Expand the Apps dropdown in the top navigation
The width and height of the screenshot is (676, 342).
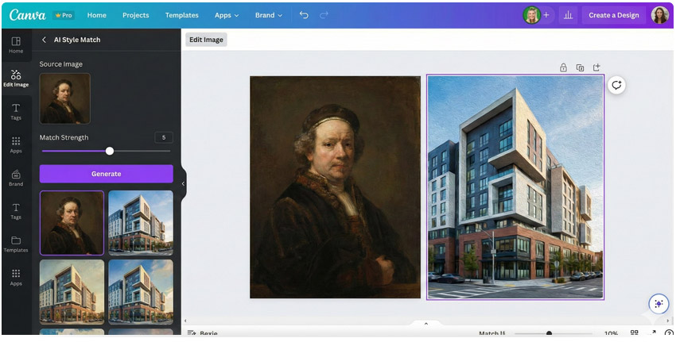point(227,15)
